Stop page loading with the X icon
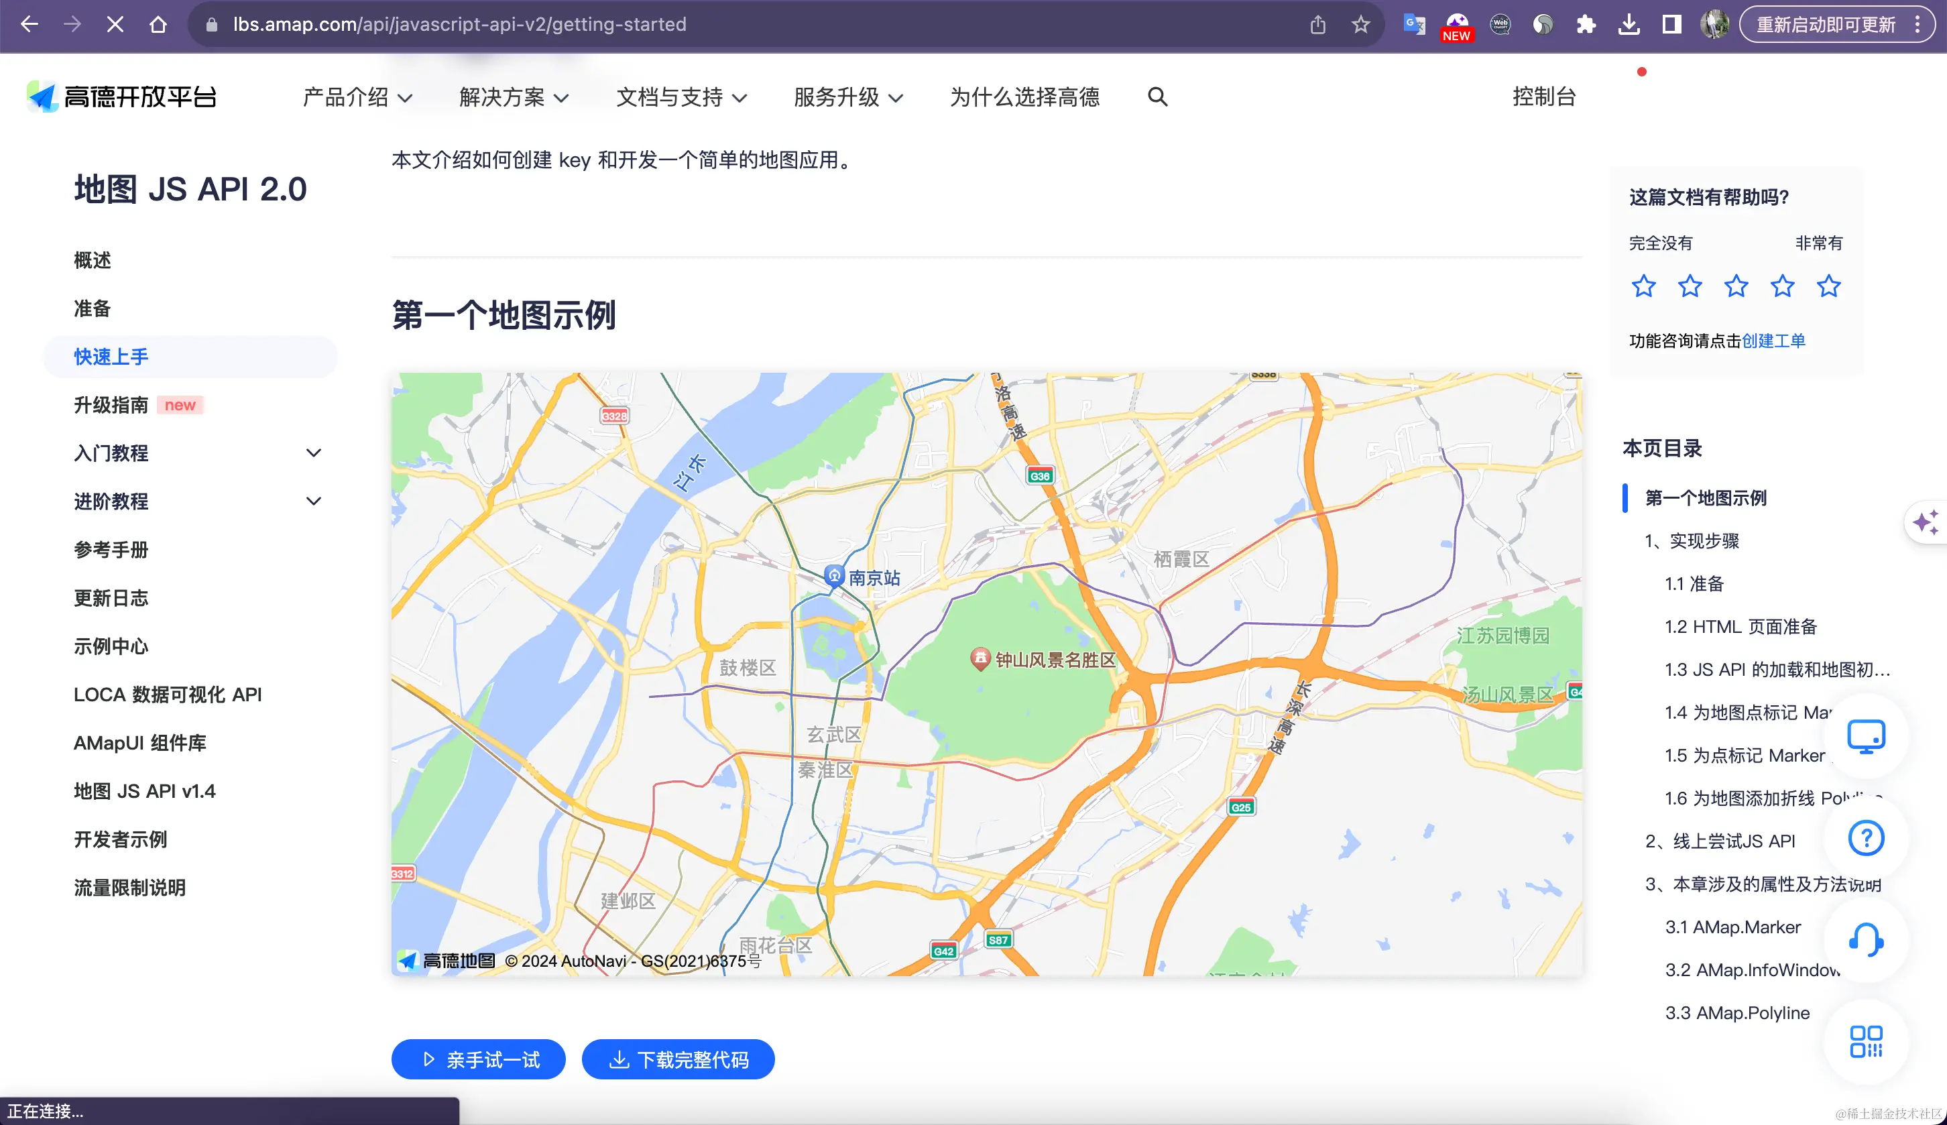This screenshot has width=1947, height=1125. click(x=115, y=25)
